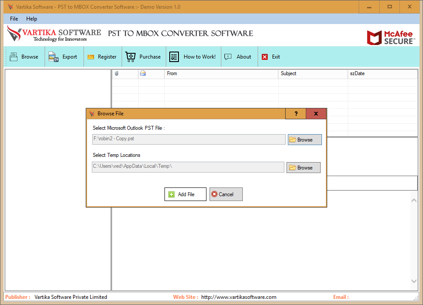This screenshot has width=423, height=305.
Task: Click the How to Work checklist icon
Action: (x=174, y=57)
